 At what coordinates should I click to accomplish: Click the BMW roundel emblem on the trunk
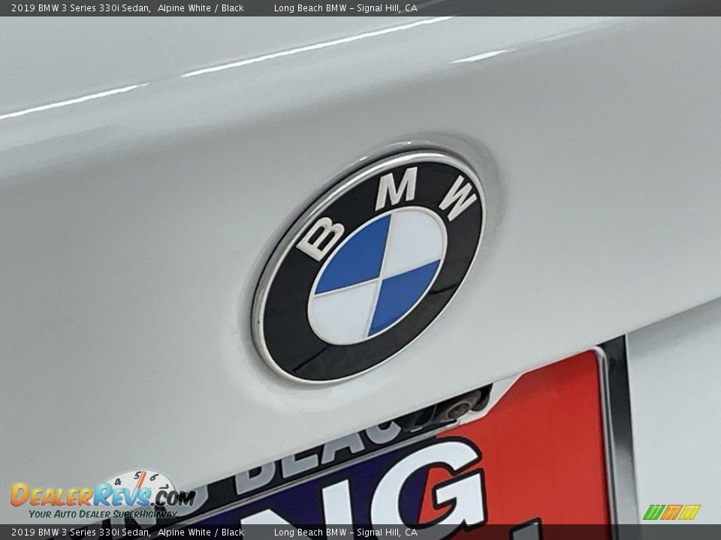pos(369,266)
